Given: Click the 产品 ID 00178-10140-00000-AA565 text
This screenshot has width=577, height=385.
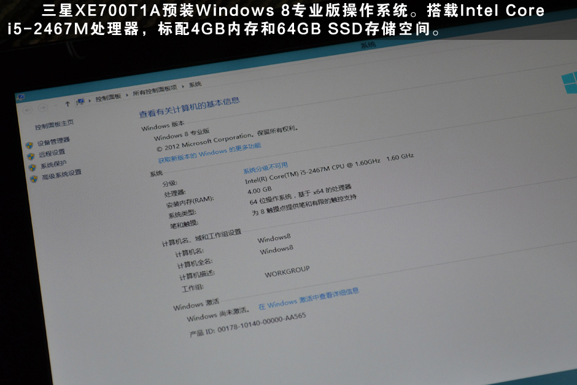Looking at the screenshot, I should pyautogui.click(x=247, y=325).
